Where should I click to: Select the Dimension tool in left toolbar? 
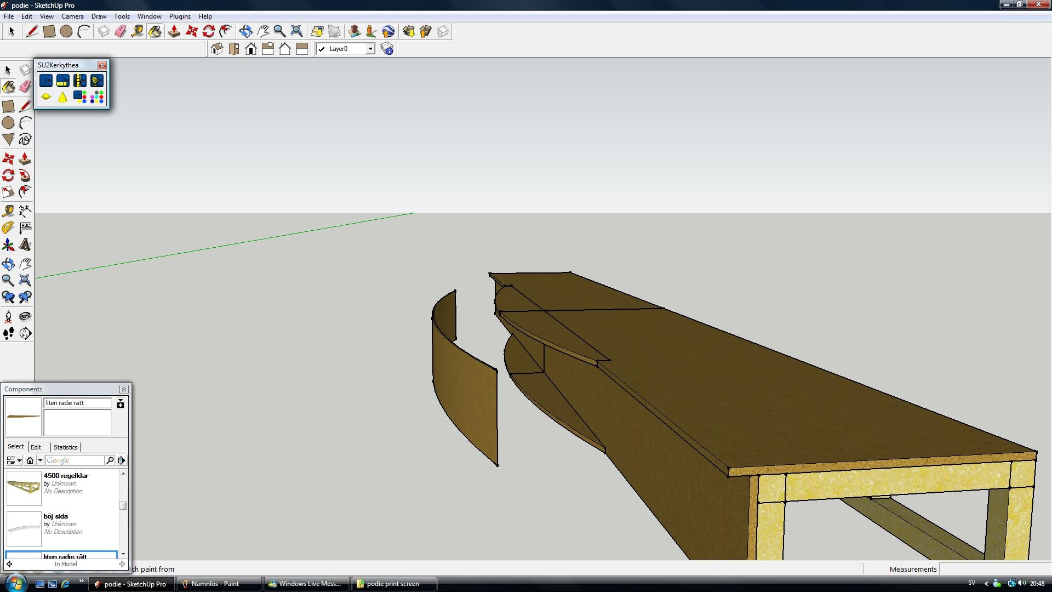click(25, 211)
